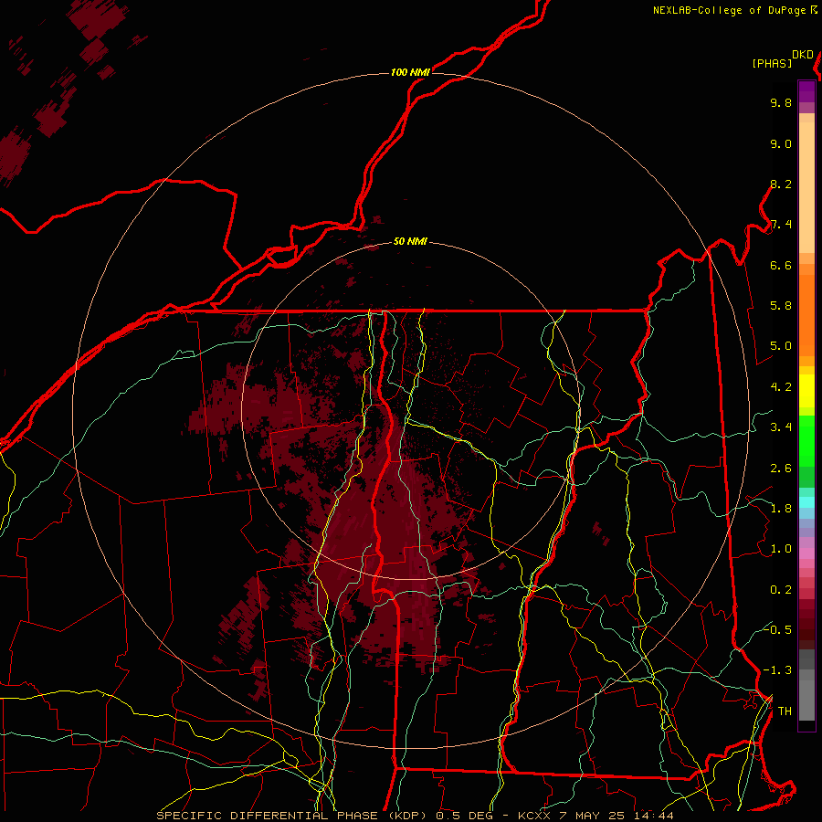Click the TH threshold label
This screenshot has width=822, height=822.
pos(785,711)
